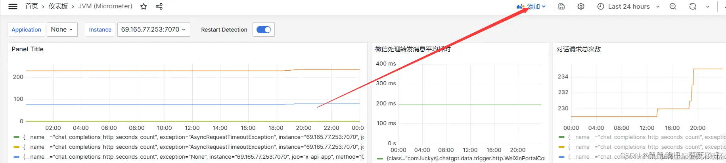The image size is (726, 163).
Task: Toggle the Restart Detection switch
Action: coord(264,30)
